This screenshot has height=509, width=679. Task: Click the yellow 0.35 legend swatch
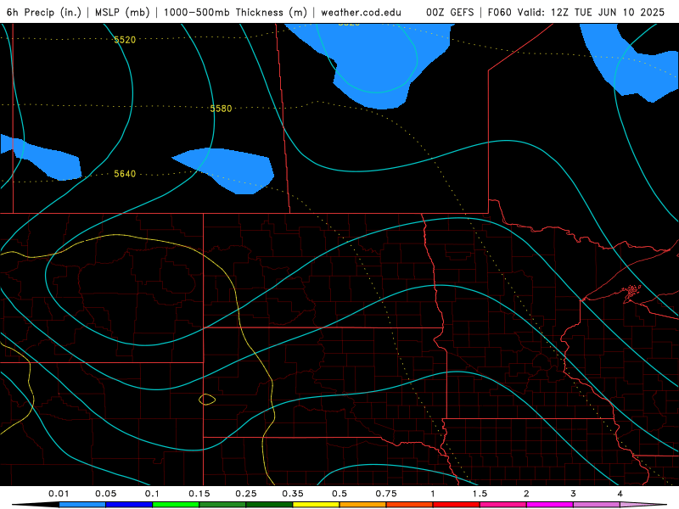click(x=316, y=505)
